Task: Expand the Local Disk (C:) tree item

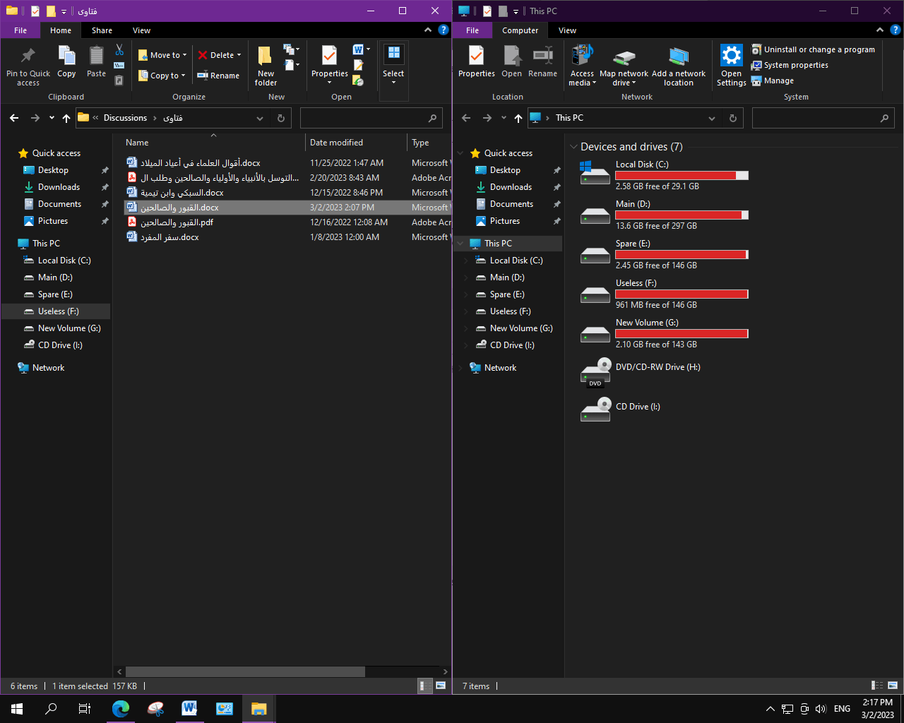Action: pyautogui.click(x=468, y=260)
